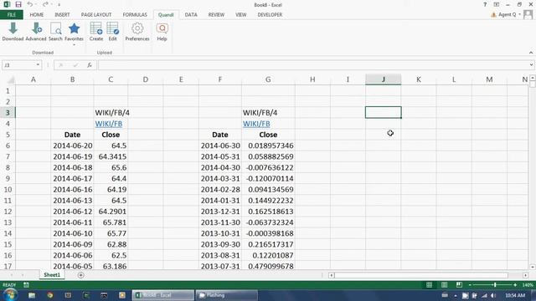Viewport: 536px width, 301px height.
Task: Switch to the INSERT ribbon tab
Action: [x=62, y=15]
